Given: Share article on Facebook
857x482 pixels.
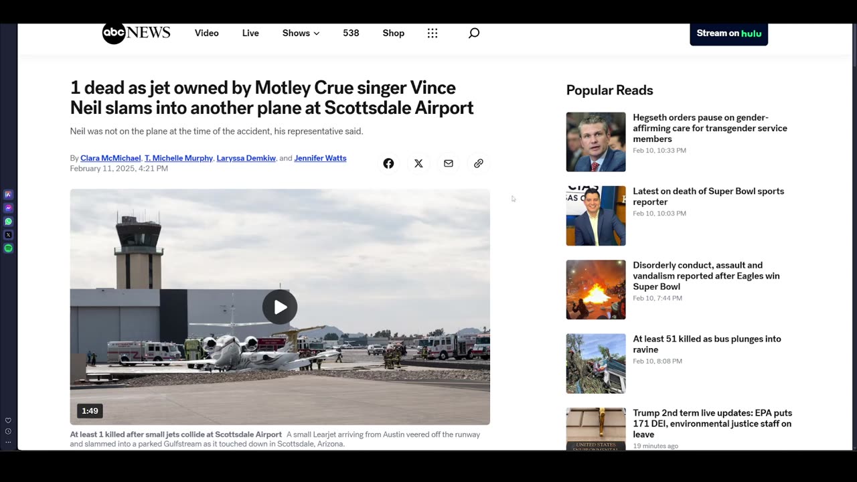Looking at the screenshot, I should click(388, 163).
